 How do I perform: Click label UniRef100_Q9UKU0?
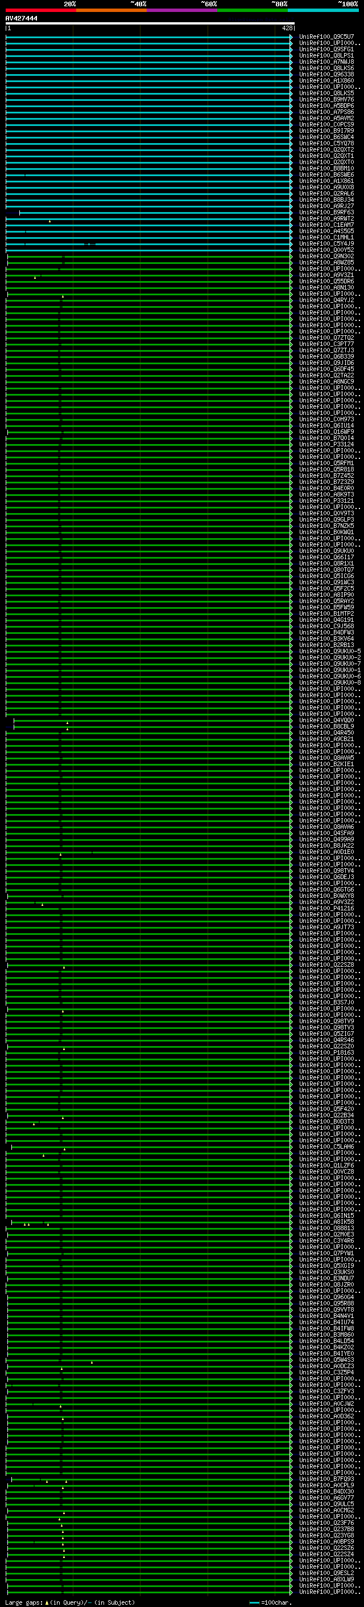pyautogui.click(x=326, y=551)
